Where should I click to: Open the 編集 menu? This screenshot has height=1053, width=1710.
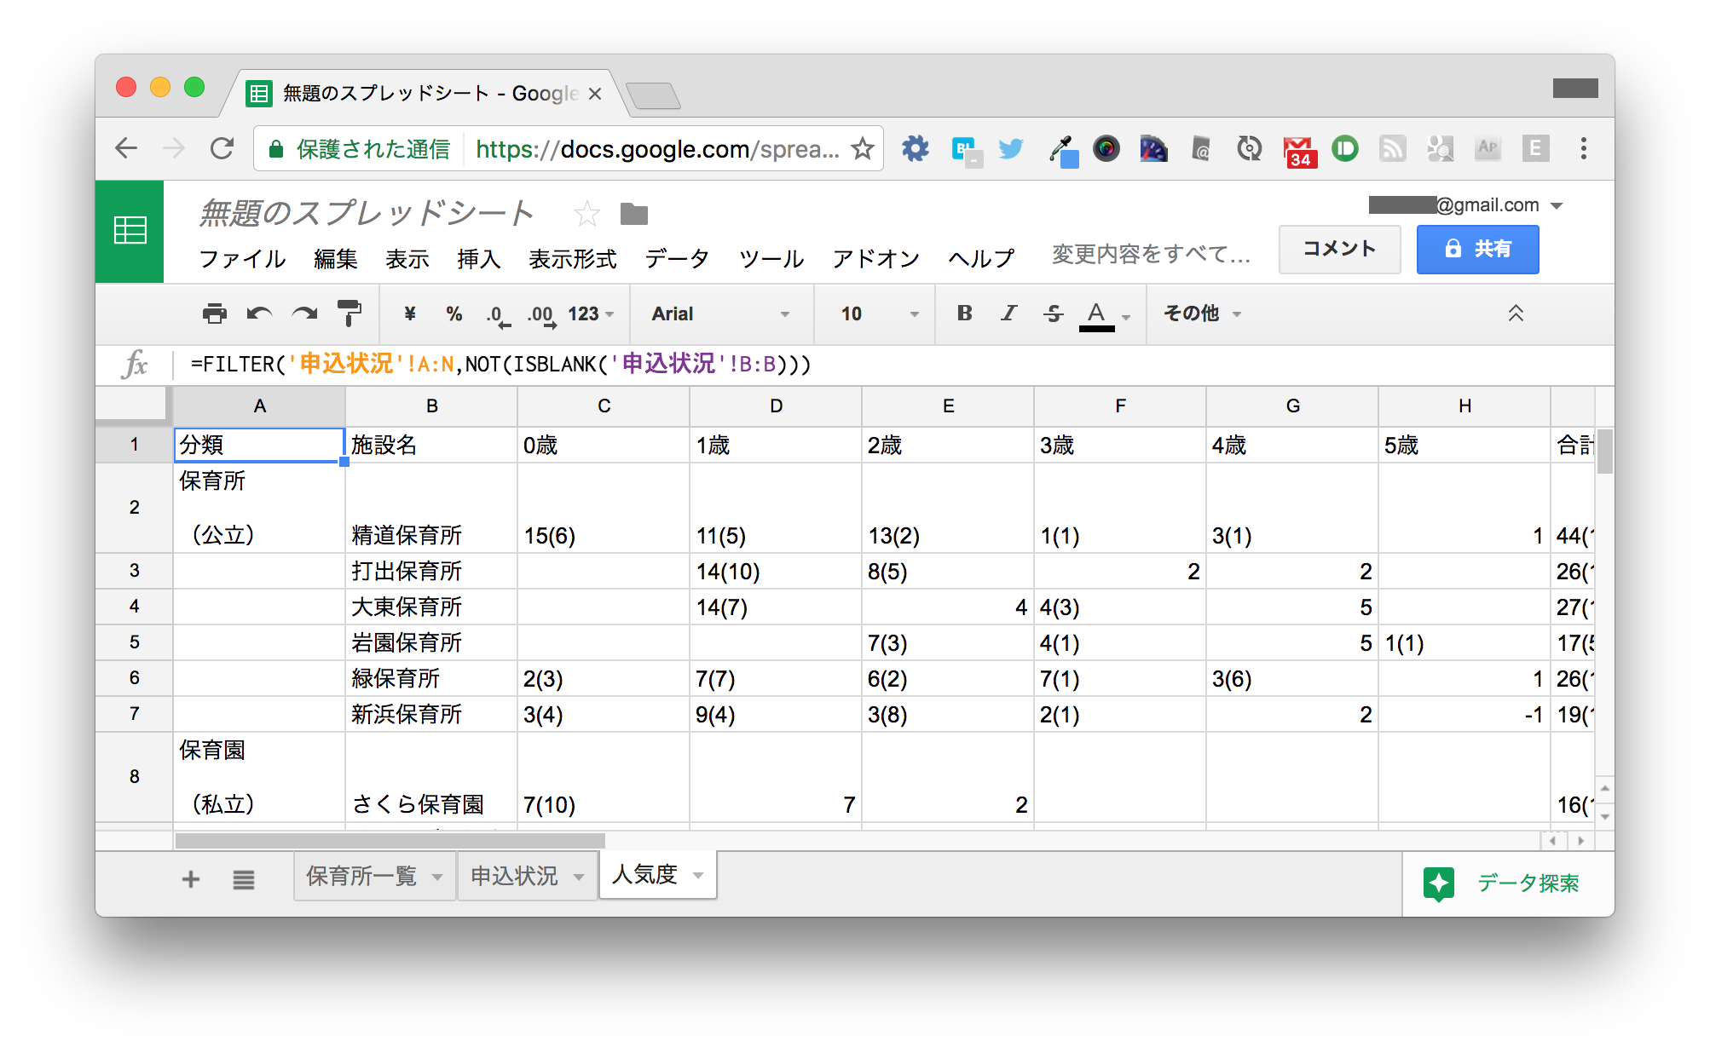tap(335, 258)
